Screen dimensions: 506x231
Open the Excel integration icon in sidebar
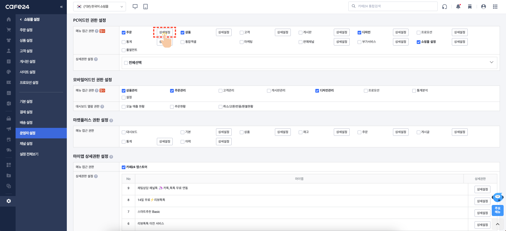point(9,103)
